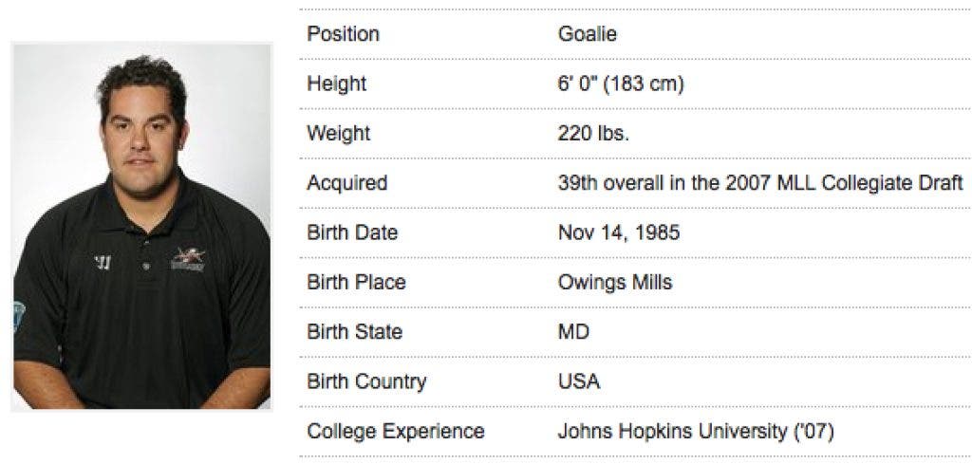This screenshot has width=972, height=464.
Task: Select the Goalie position value
Action: 587,34
